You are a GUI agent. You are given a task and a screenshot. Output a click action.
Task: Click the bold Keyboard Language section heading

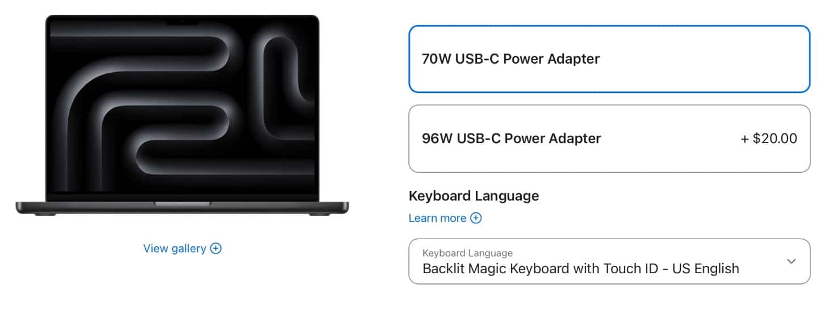coord(474,196)
